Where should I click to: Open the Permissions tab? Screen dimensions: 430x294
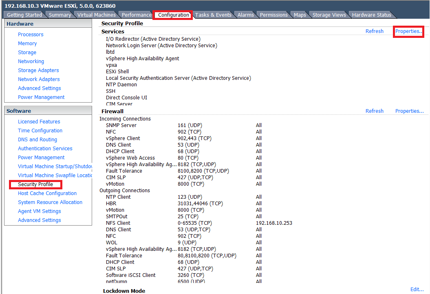273,15
